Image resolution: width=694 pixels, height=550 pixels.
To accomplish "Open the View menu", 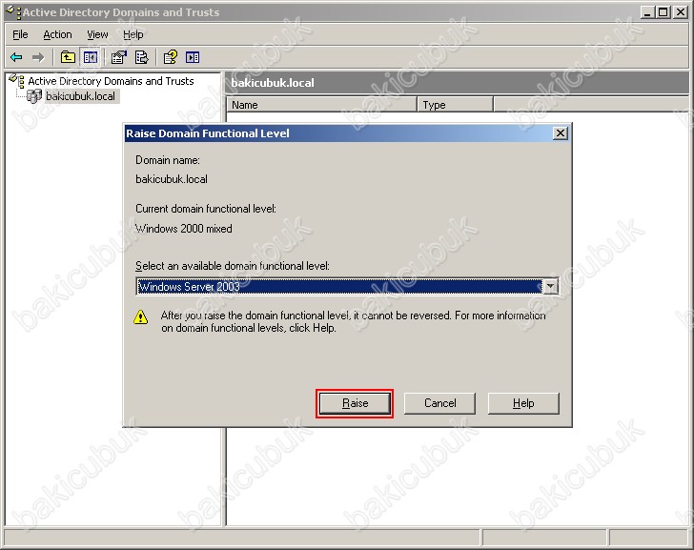I will coord(97,34).
